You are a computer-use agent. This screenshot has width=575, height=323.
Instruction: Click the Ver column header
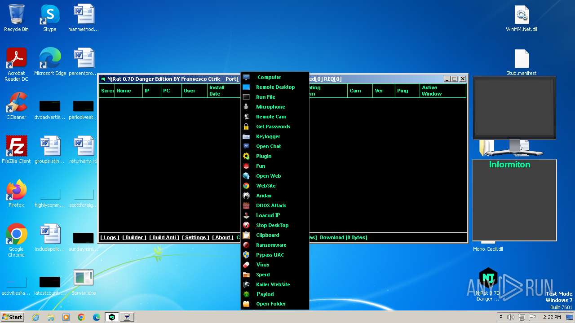pyautogui.click(x=384, y=91)
